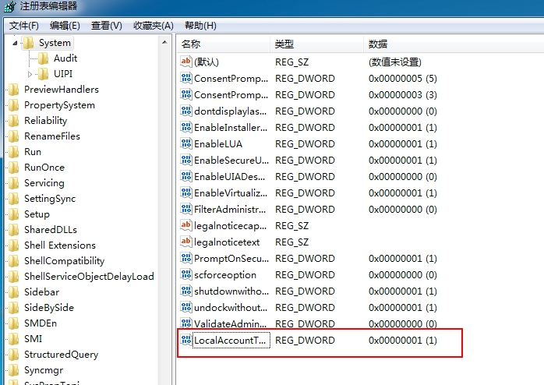Click the RunOnce folder icon
544x385 pixels.
pos(13,168)
